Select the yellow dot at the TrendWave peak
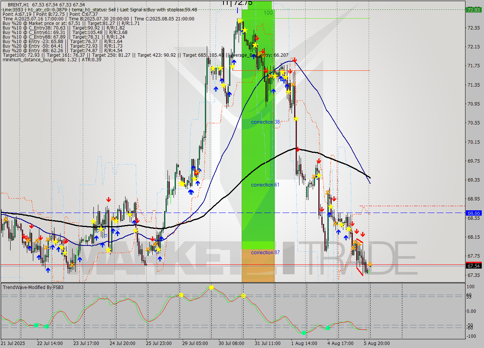The height and width of the screenshot is (348, 484). pos(211,287)
